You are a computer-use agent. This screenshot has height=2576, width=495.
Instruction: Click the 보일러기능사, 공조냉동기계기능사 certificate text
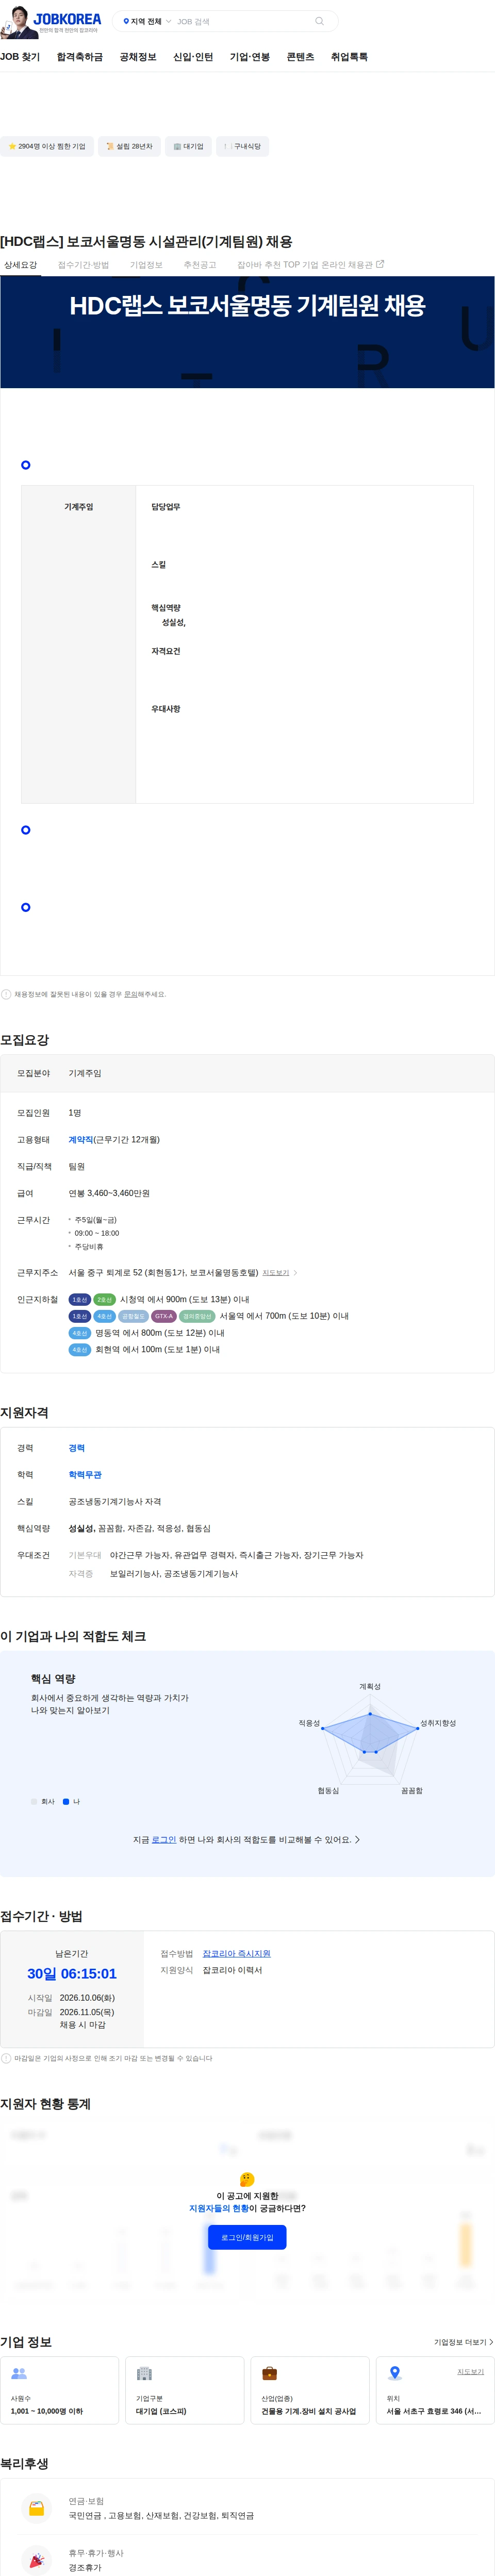click(174, 1574)
